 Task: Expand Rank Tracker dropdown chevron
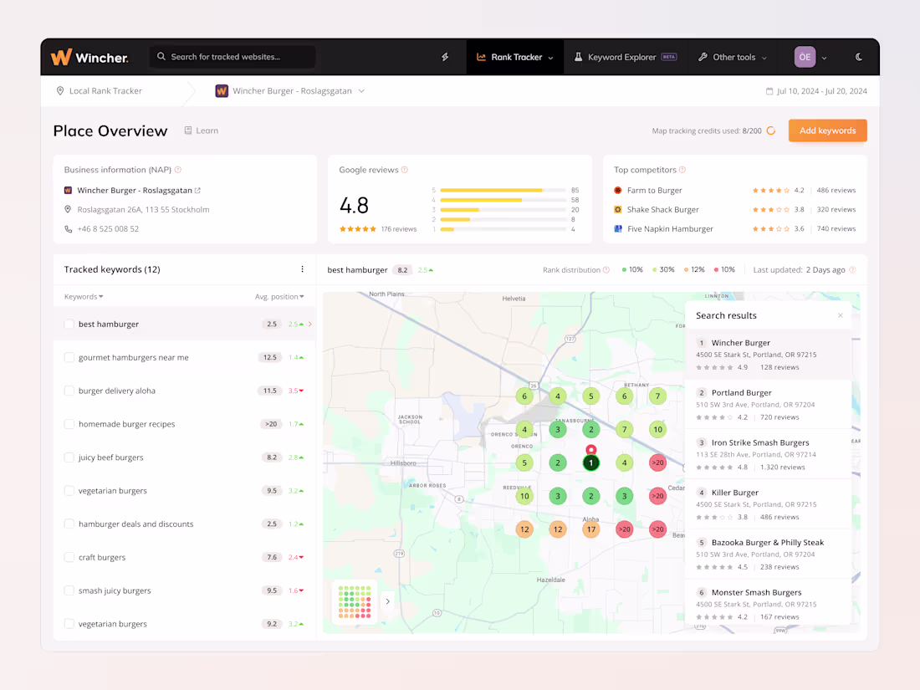(550, 58)
